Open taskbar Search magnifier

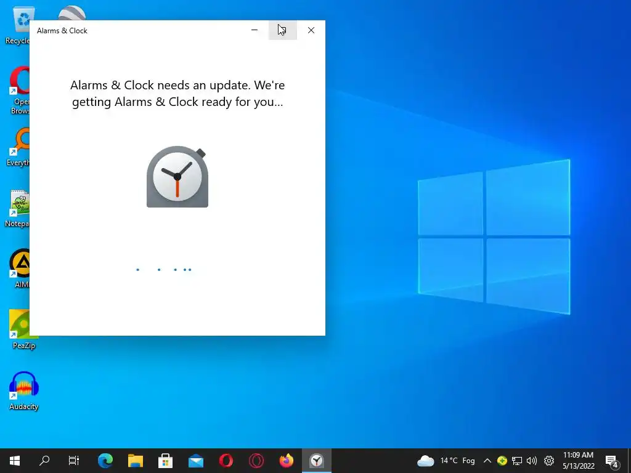click(x=44, y=461)
